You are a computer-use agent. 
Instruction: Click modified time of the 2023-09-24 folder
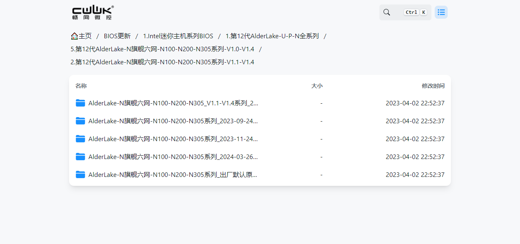[x=415, y=121]
